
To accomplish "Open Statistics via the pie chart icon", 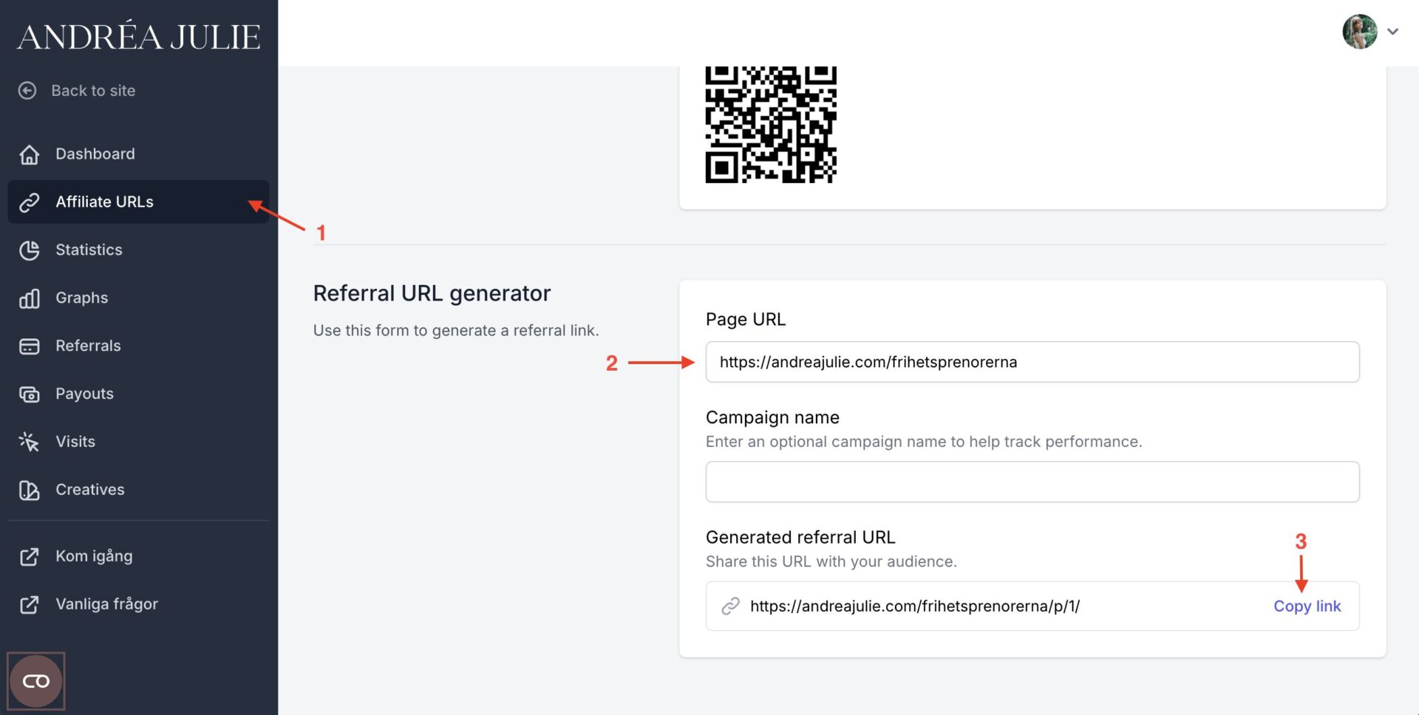I will [x=30, y=250].
